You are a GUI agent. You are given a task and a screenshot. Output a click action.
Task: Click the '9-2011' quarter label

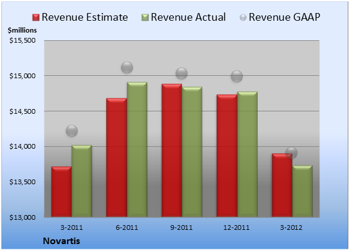click(182, 227)
